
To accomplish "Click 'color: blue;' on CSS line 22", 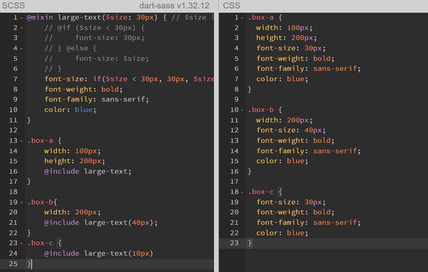I will pos(282,233).
